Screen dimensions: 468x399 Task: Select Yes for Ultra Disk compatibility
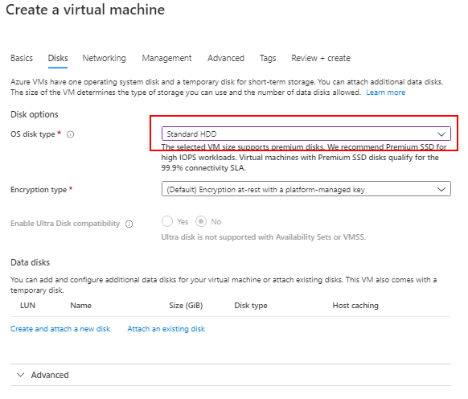coord(167,221)
